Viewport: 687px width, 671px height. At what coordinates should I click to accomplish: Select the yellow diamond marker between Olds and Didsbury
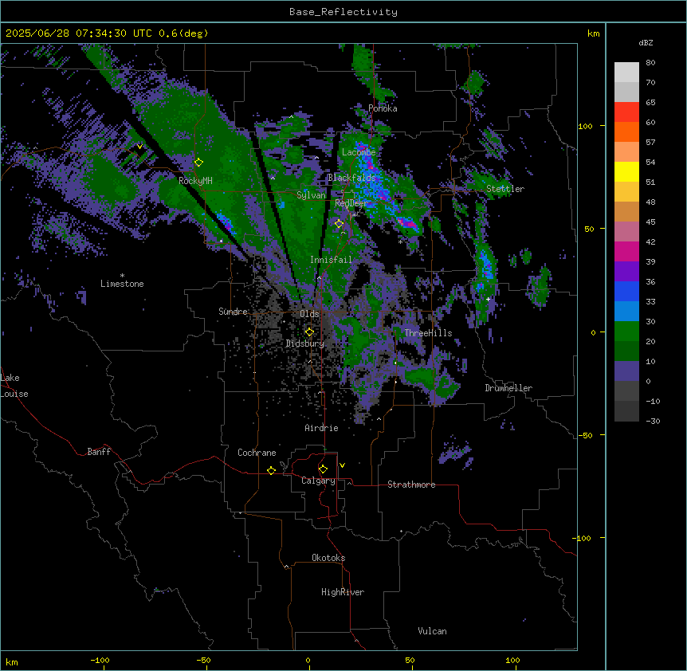tap(309, 332)
